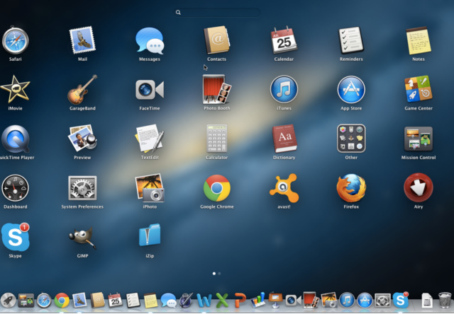This screenshot has height=314, width=454.
Task: Open the Dictionary app
Action: (284, 139)
